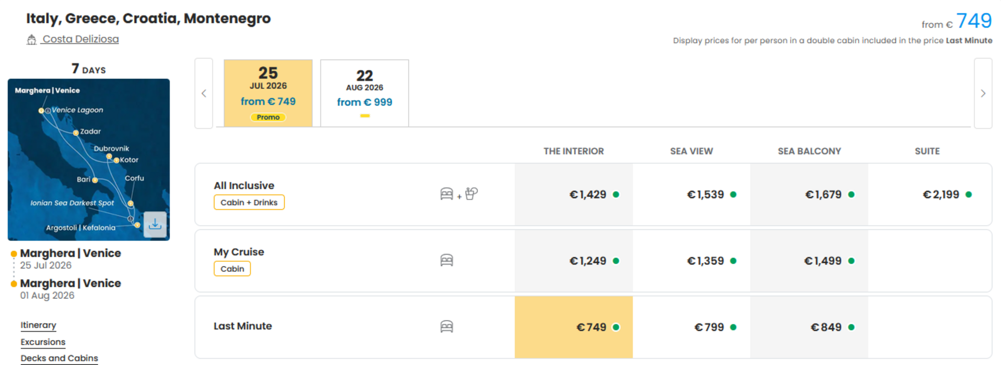The height and width of the screenshot is (365, 1001).
Task: Click green dot beside €849 balcony price
Action: tap(851, 327)
